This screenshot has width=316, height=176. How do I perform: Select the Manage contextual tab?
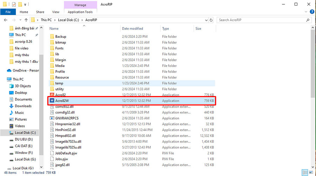pos(80,5)
